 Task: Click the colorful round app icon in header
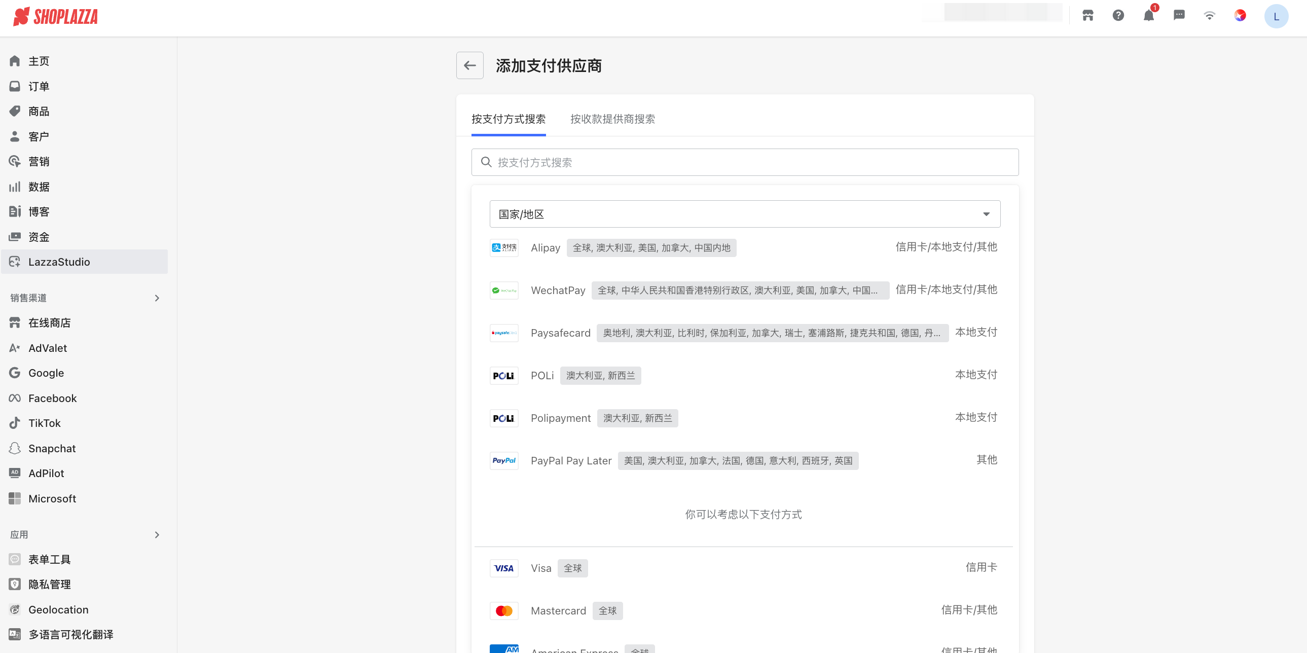pos(1240,16)
